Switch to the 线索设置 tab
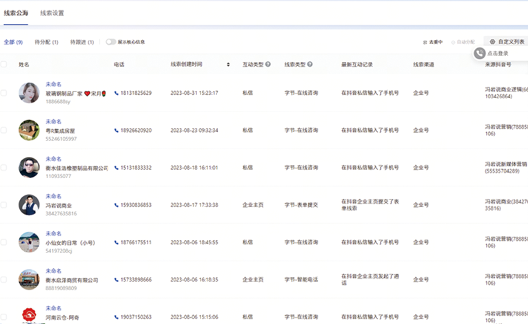 click(52, 13)
